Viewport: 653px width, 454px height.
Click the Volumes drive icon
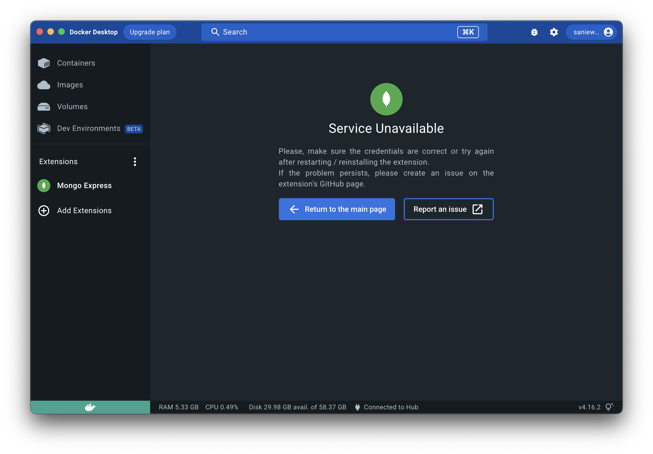coord(44,107)
